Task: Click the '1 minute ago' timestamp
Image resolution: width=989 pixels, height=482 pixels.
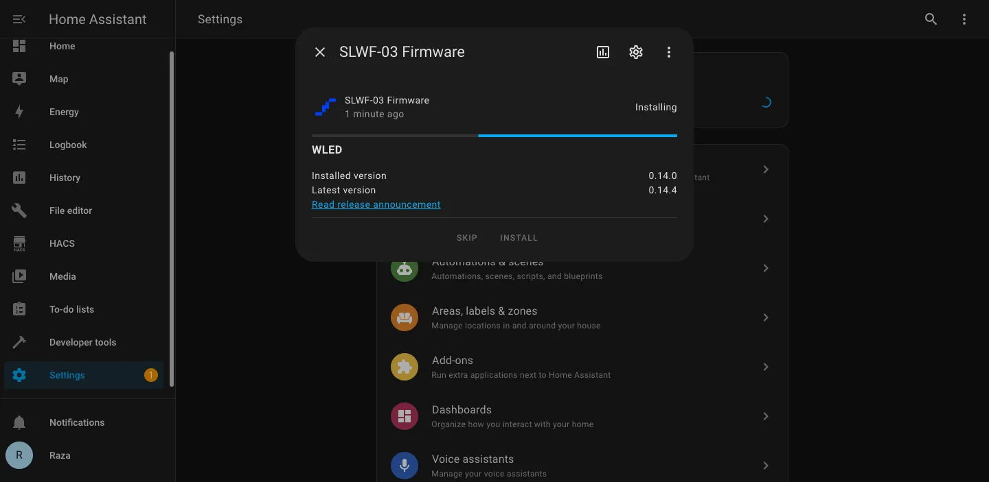Action: point(374,115)
